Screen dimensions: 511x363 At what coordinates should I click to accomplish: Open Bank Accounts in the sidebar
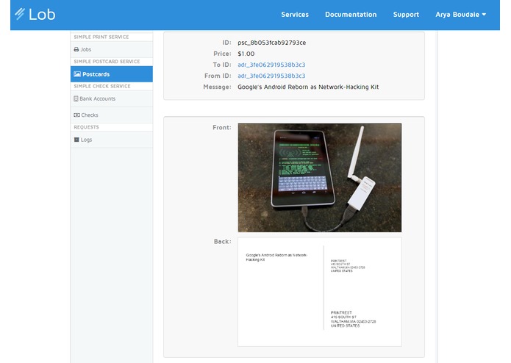pos(112,98)
